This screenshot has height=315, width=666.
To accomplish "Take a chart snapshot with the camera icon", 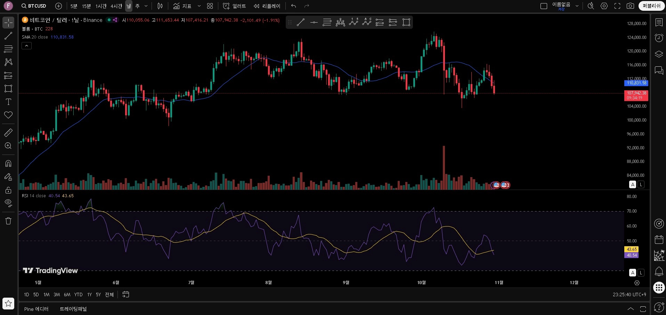I will 630,6.
